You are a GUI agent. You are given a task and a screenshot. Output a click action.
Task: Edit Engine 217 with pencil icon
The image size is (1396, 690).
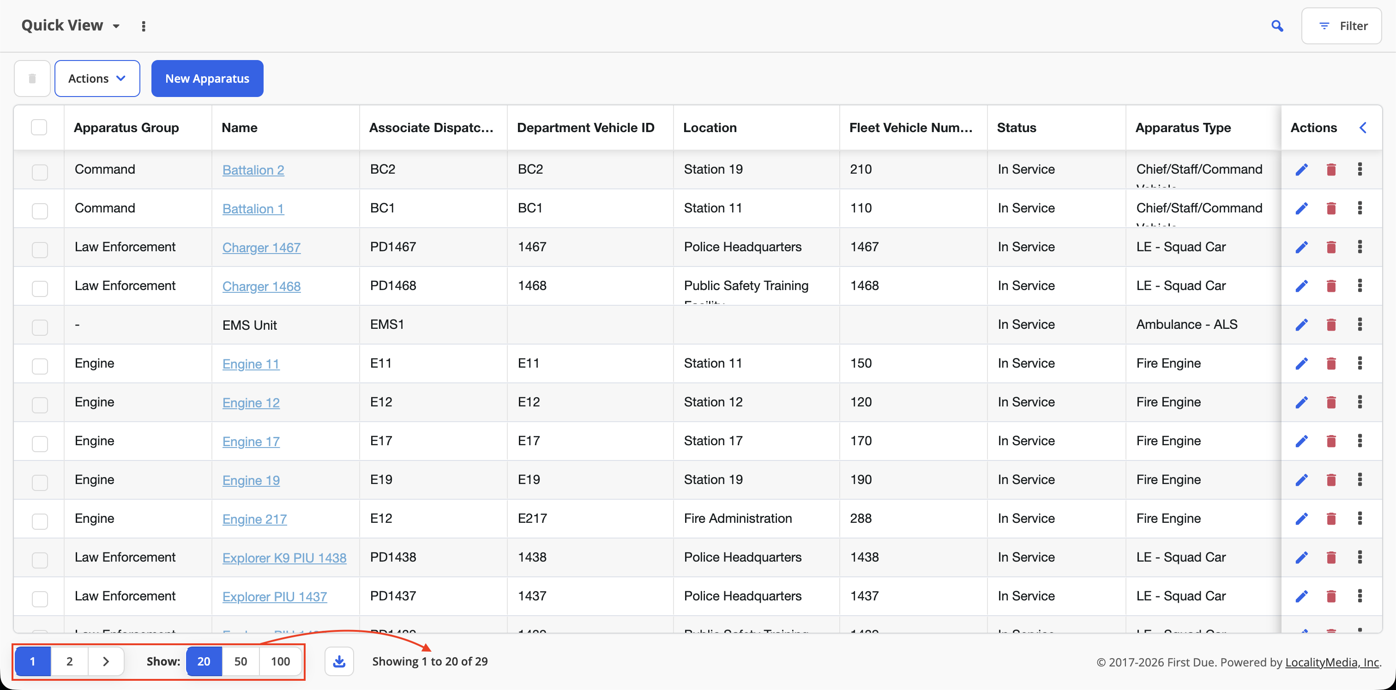pyautogui.click(x=1302, y=519)
